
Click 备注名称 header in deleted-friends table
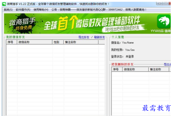pyautogui.click(x=159, y=69)
